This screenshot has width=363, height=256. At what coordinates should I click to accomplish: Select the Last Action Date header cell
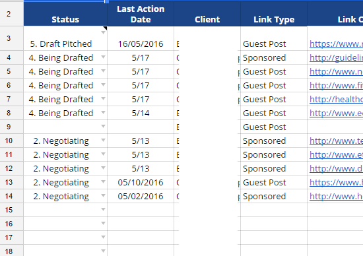141,14
